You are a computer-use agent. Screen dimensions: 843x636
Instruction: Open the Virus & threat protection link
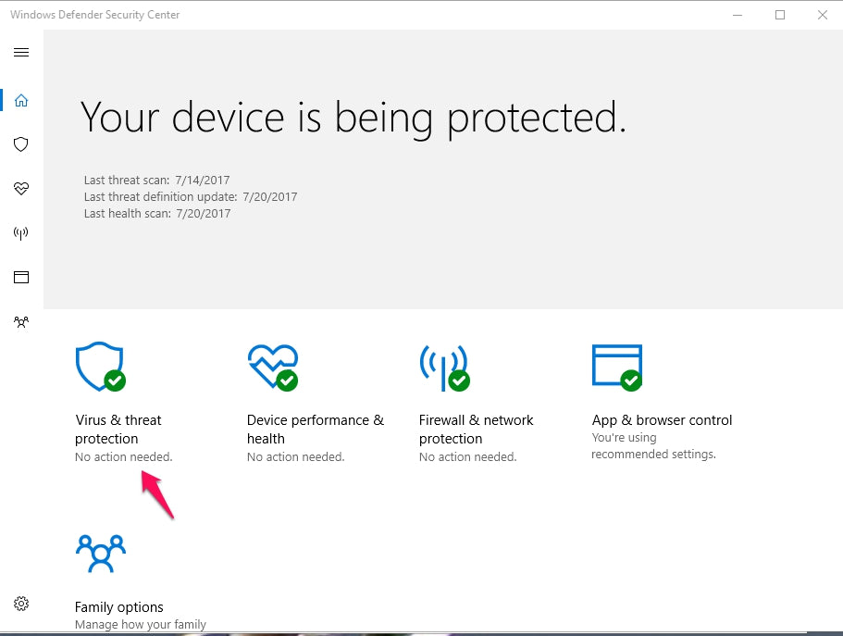coord(118,430)
